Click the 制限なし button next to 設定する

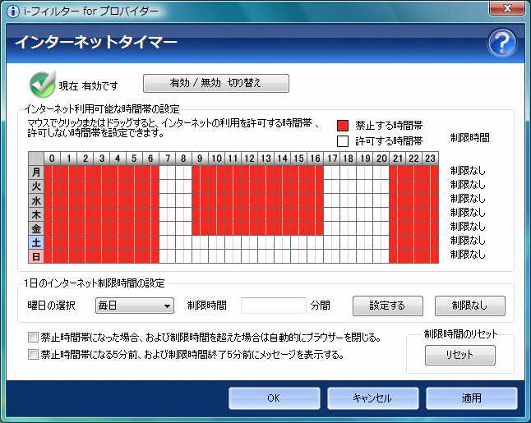coord(470,306)
